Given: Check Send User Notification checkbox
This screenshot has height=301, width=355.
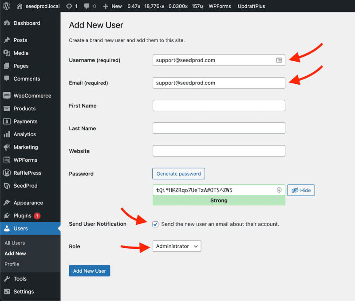Looking at the screenshot, I should click(x=156, y=224).
